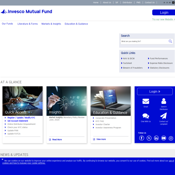Screen dimensions: 175x175
Task: Open the X (Twitter) icon
Action: (x=149, y=138)
